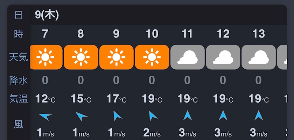The width and height of the screenshot is (294, 140).
Task: Click the 9(木) date header
Action: pos(47,15)
